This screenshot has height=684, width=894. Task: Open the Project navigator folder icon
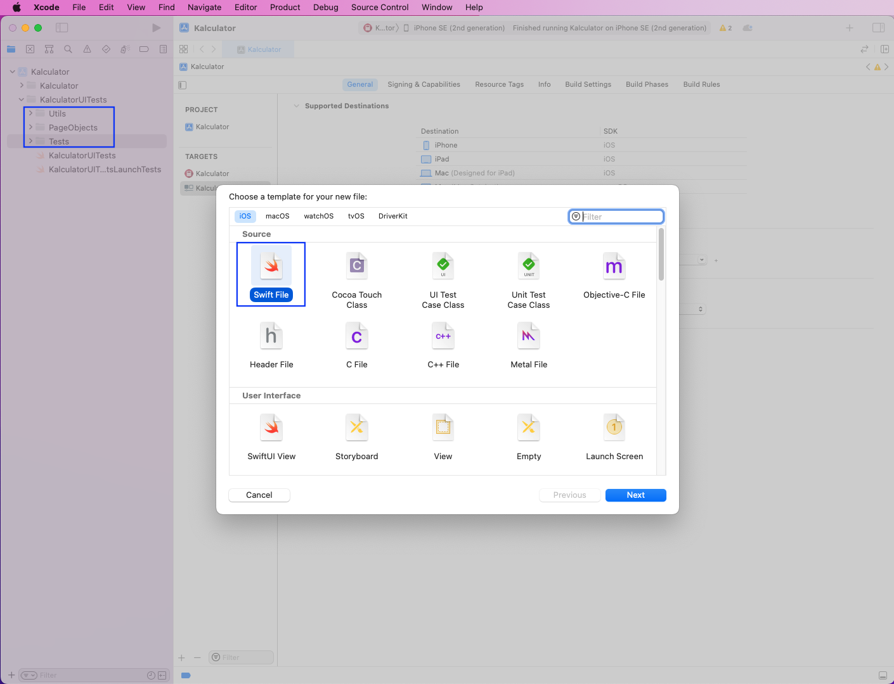click(11, 49)
